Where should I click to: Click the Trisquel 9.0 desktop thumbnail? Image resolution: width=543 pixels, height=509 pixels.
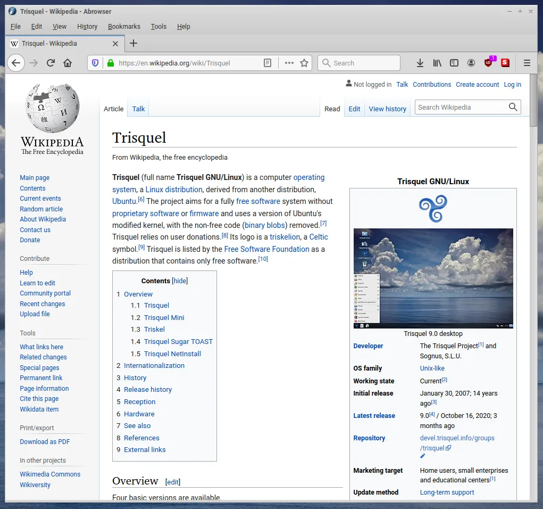tap(433, 278)
